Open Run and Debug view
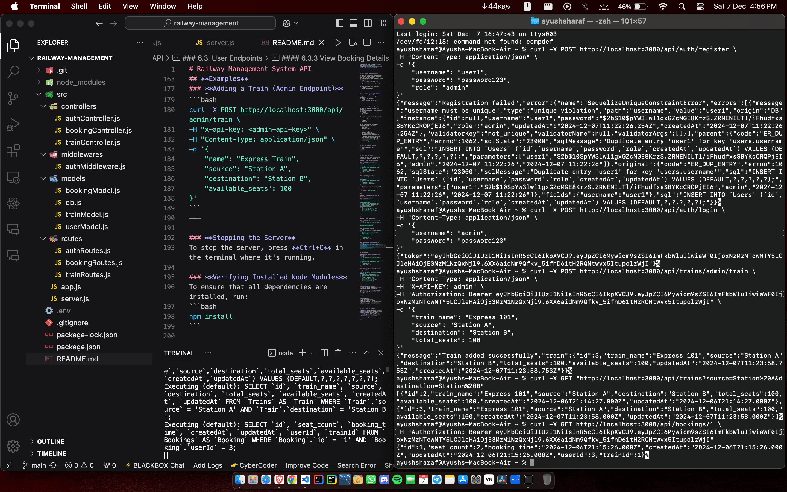 (13, 125)
